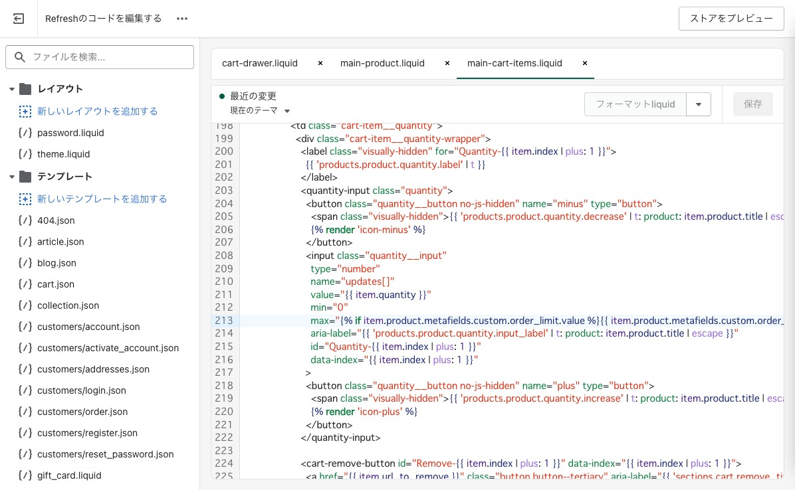Close the cart-drawer.liquid tab

pos(320,63)
